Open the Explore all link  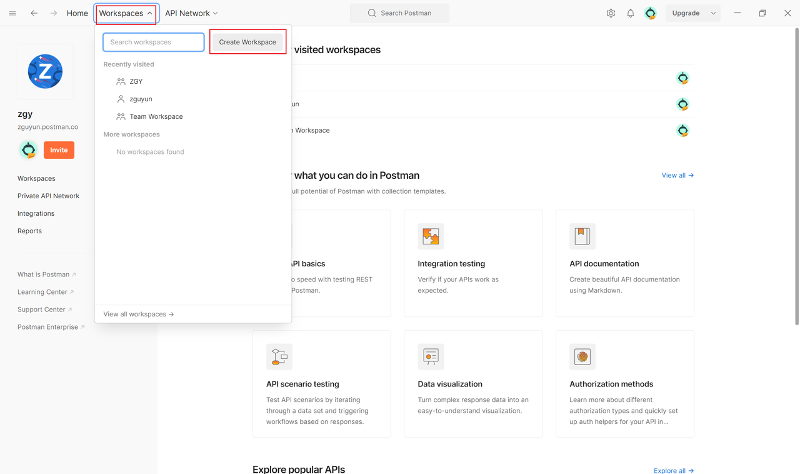674,470
